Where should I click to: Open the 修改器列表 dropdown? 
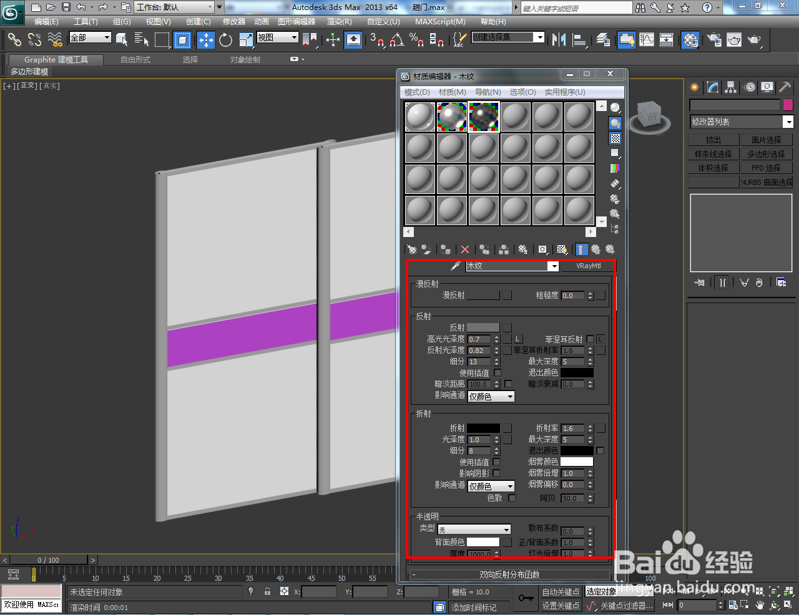pos(741,122)
